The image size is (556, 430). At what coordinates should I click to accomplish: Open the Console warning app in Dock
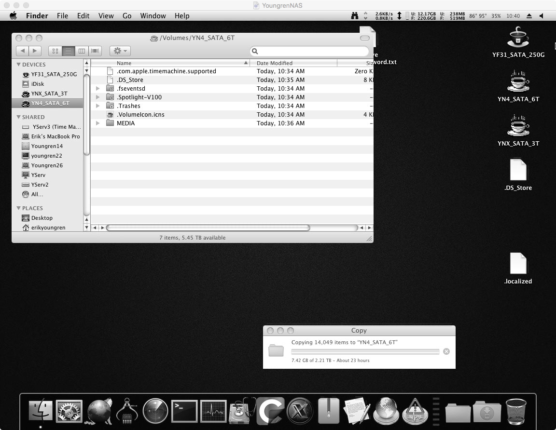415,411
